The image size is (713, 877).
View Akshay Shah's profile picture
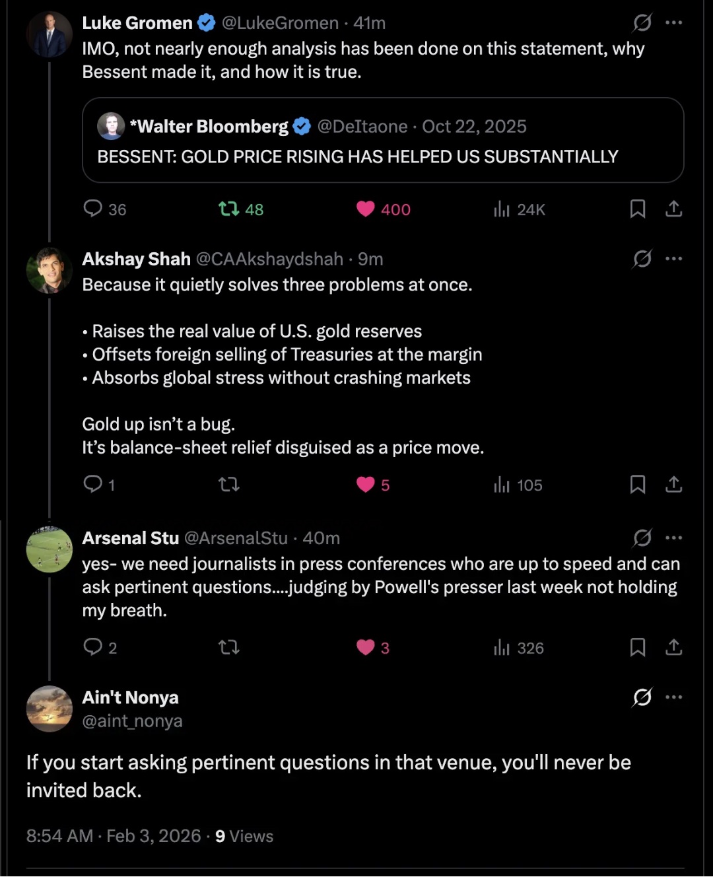(49, 270)
